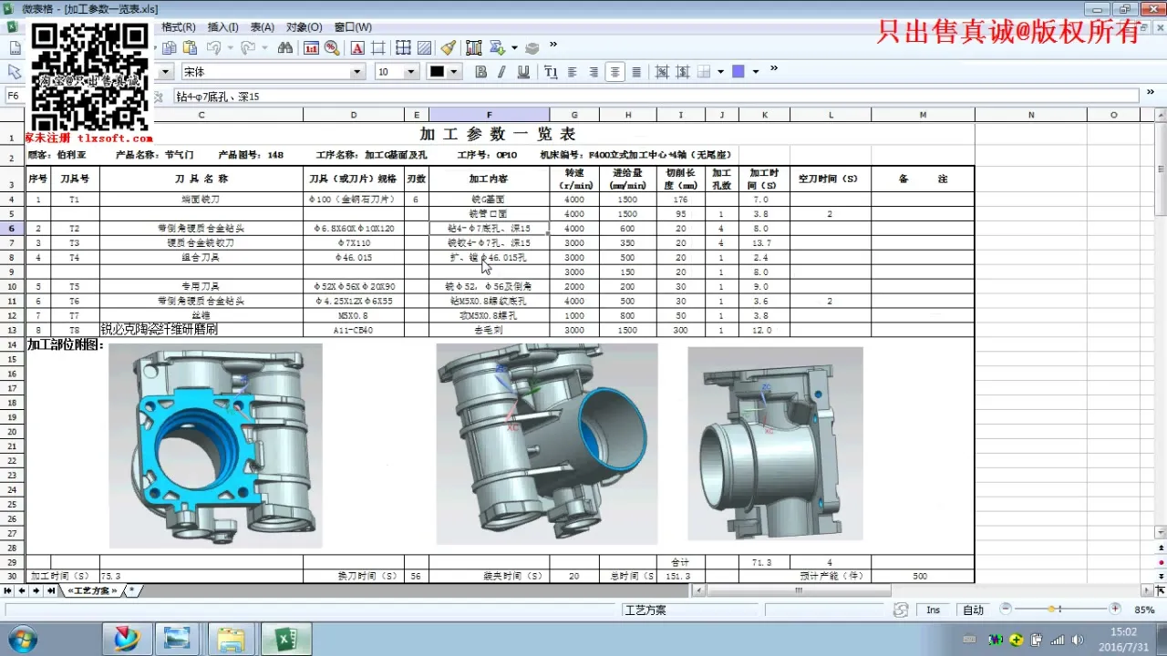Screen dimensions: 1167x656
Task: Click the format painter brush icon
Action: click(x=448, y=48)
